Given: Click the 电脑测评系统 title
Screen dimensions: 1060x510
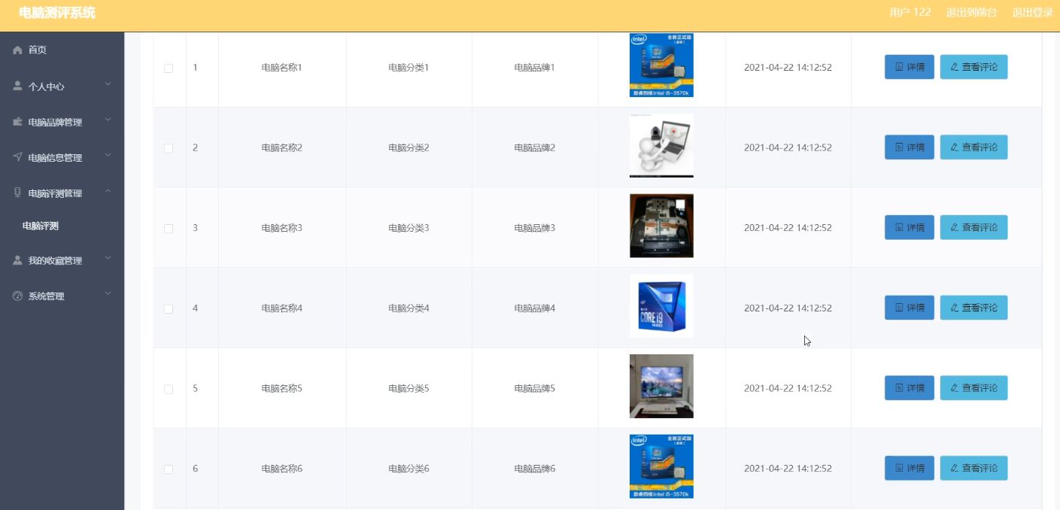Looking at the screenshot, I should (57, 13).
